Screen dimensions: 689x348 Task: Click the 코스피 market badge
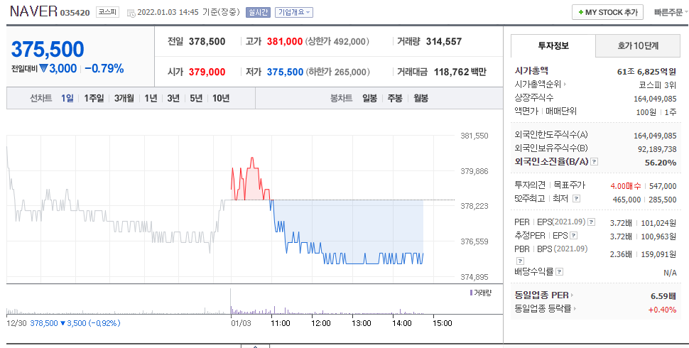pyautogui.click(x=108, y=12)
